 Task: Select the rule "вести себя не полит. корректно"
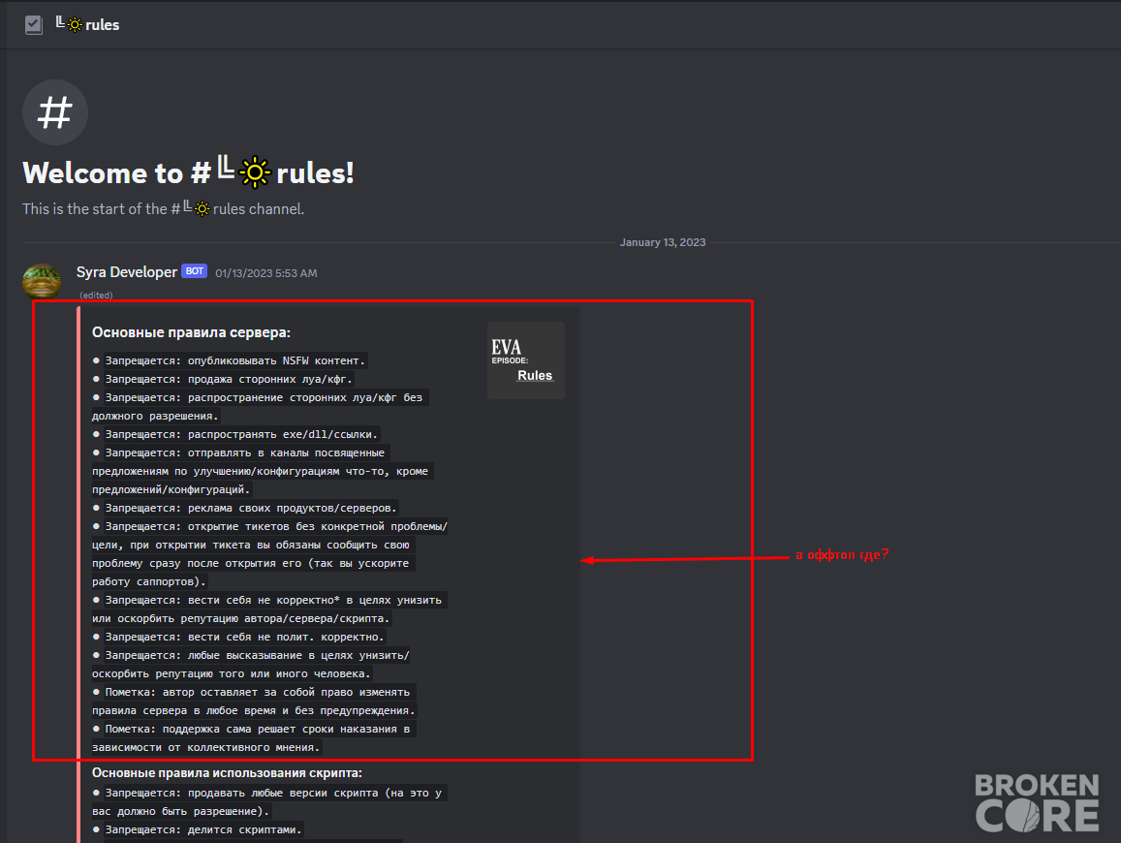pos(238,637)
